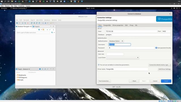Image resolution: width=181 pixels, height=102 pixels.
Task: Open VLC from the Windows taskbar
Action: pos(78,1)
